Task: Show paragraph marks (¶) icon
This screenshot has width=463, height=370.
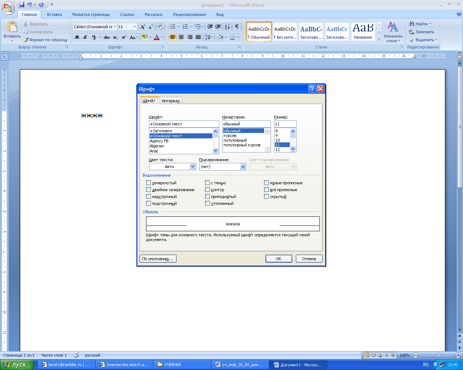Action: pyautogui.click(x=237, y=27)
